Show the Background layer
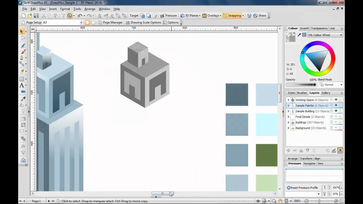 (336, 128)
